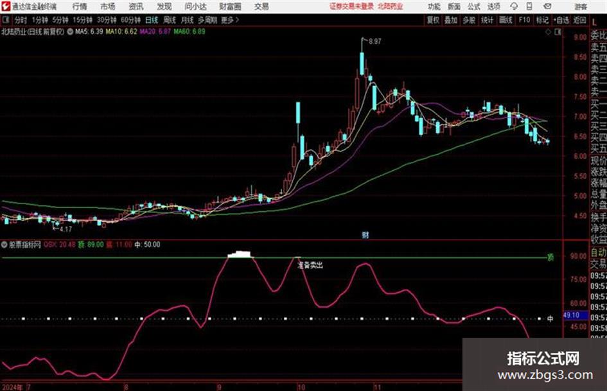Click the 49.10 value marker on indicator axis
Image resolution: width=607 pixels, height=391 pixels.
pos(572,315)
